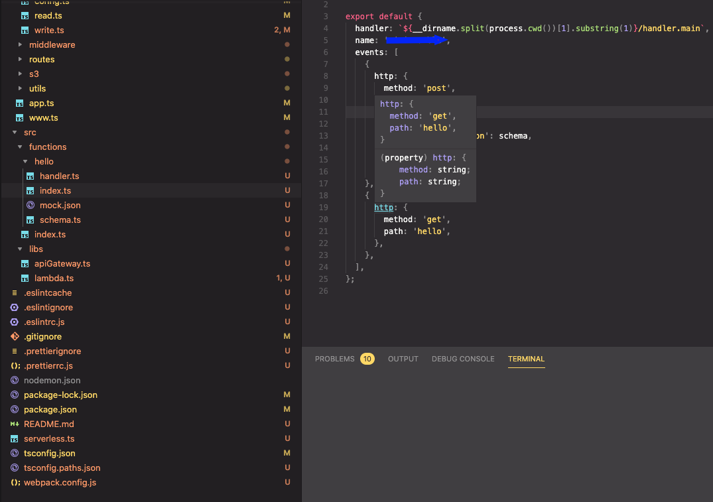Click the underlined http link on line 19
The height and width of the screenshot is (502, 713).
[x=383, y=208]
